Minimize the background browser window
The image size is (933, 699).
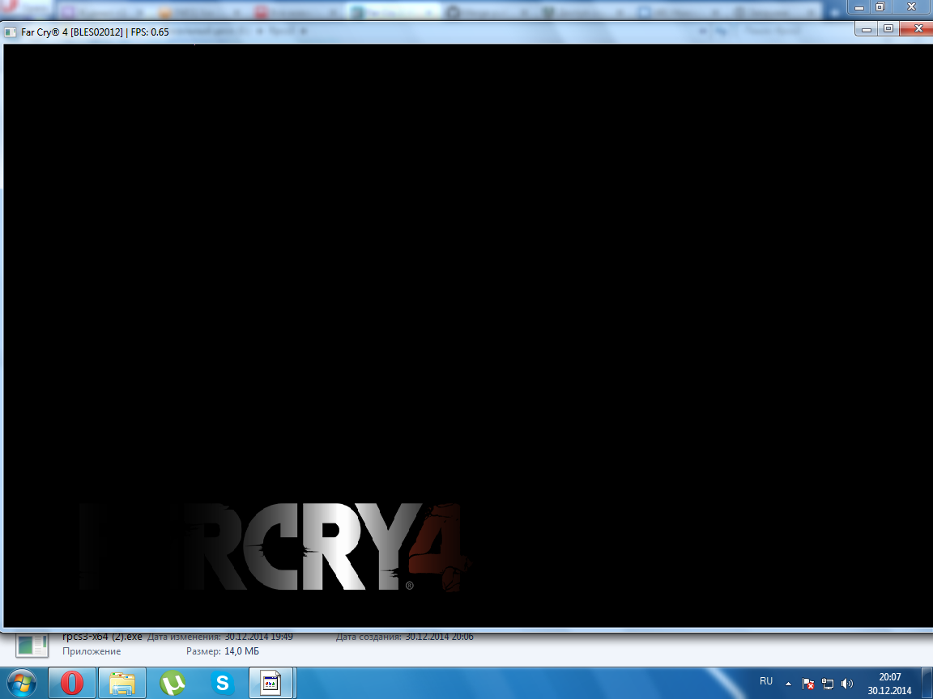[858, 7]
